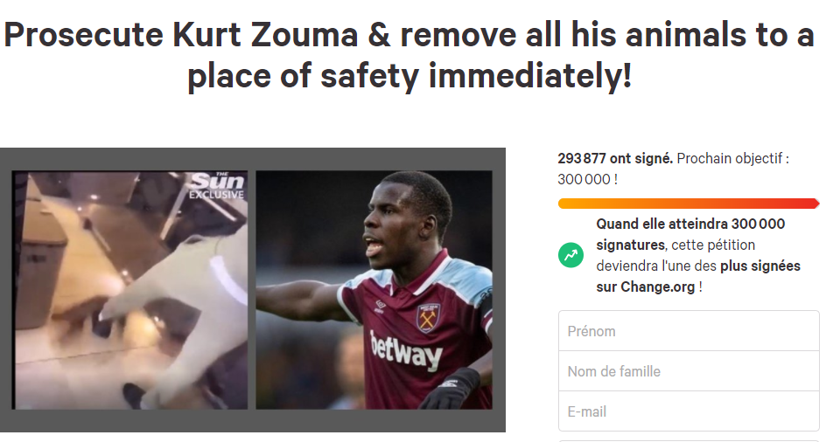Click into the E-mail field
This screenshot has height=442, width=833.
coord(689,411)
